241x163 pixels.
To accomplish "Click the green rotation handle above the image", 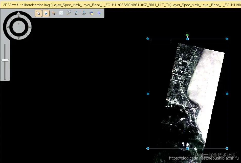I will tap(187, 35).
